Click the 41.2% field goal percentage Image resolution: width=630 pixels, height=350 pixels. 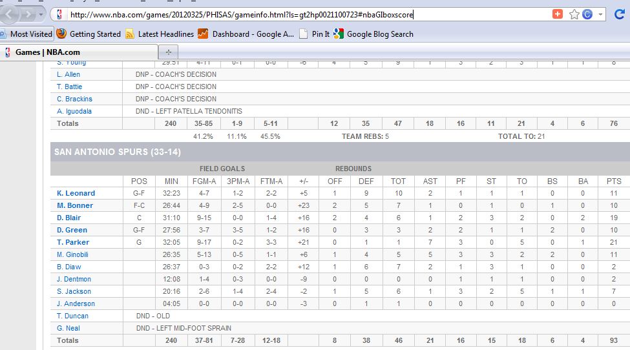pos(204,136)
